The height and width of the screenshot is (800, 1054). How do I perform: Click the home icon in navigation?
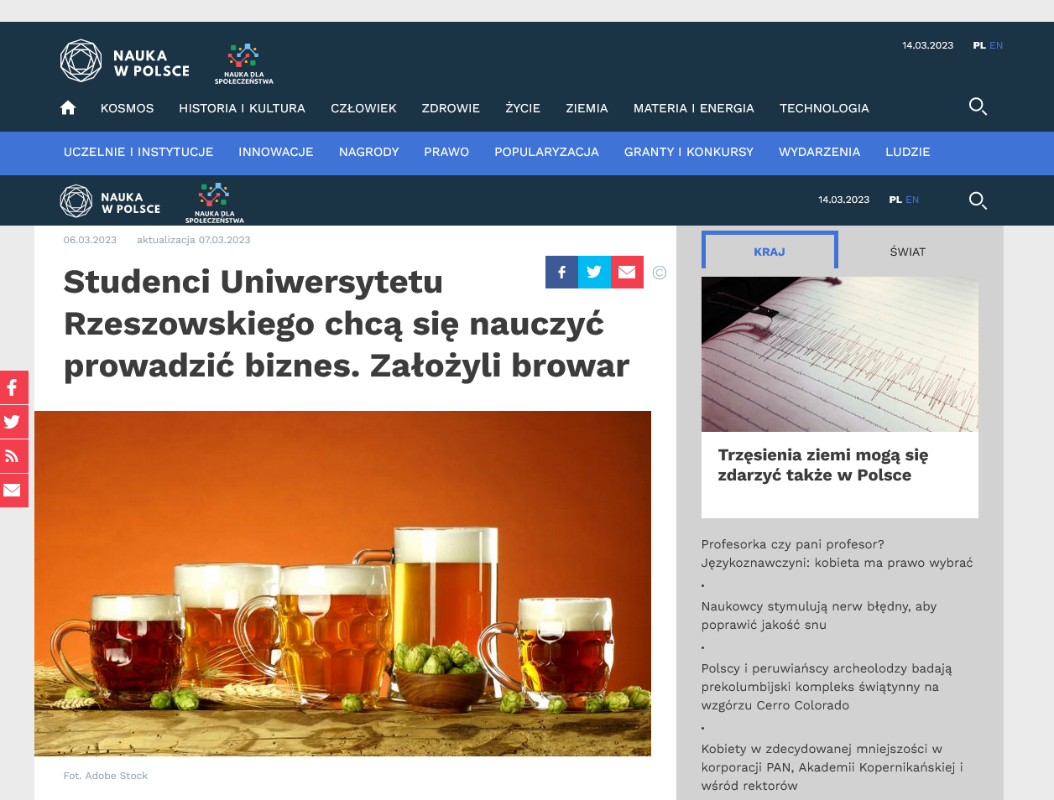[68, 107]
